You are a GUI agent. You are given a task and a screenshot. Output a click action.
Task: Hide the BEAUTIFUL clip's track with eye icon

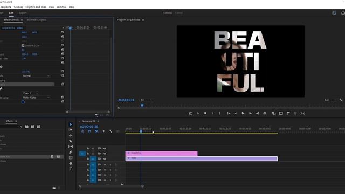tap(105, 154)
